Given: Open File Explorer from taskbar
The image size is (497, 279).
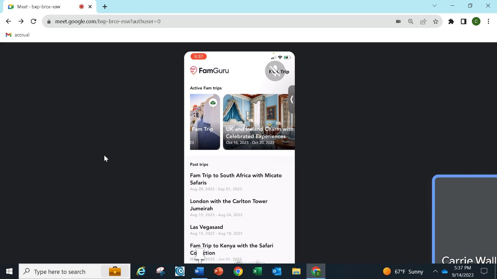Looking at the screenshot, I should [x=296, y=271].
